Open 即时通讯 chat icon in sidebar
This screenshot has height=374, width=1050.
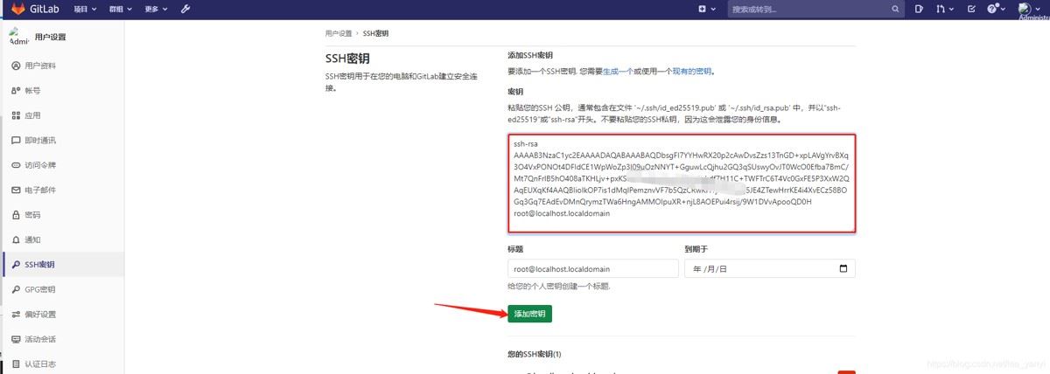[x=16, y=140]
